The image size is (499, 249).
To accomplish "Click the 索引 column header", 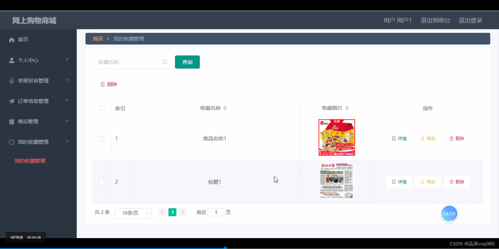I will coord(120,108).
